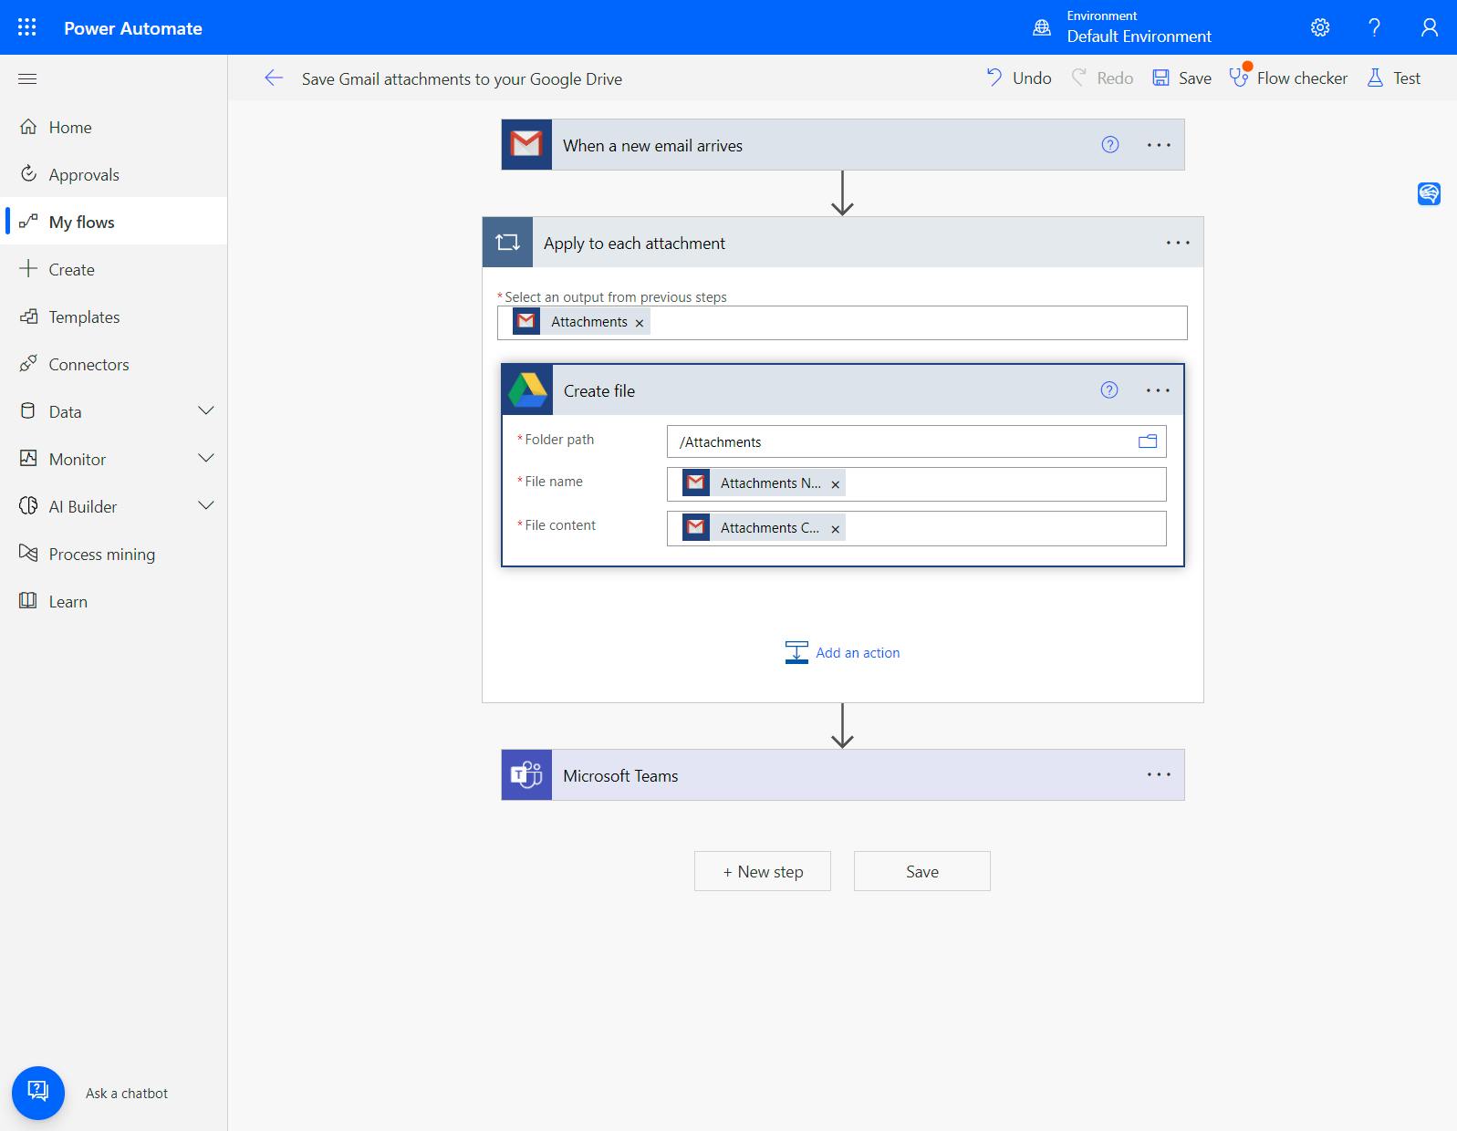Expand the AI Builder menu chevron

tap(206, 506)
